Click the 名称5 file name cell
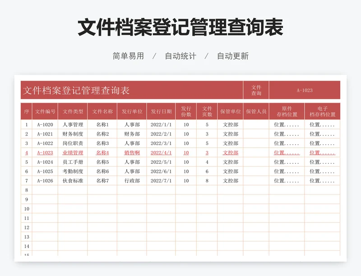This screenshot has width=361, height=276. pyautogui.click(x=102, y=162)
